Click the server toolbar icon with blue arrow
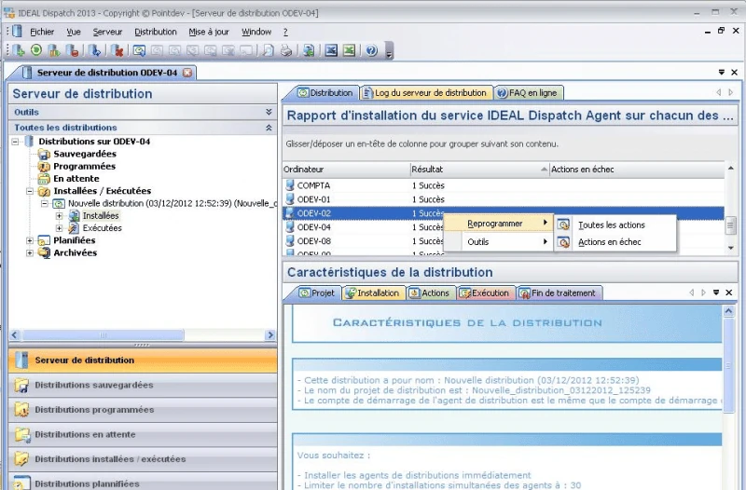The image size is (746, 490). point(95,50)
